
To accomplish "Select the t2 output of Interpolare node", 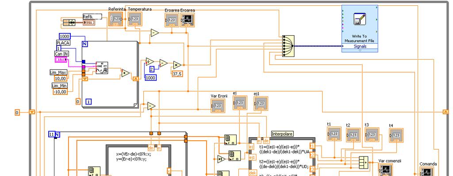I will [312, 155].
